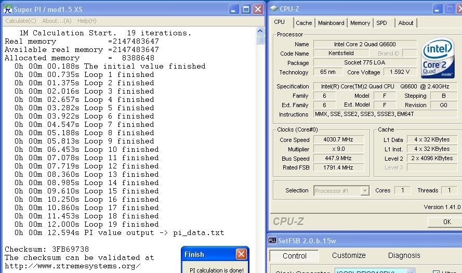462x273 pixels.
Task: Click the Stepping value 'B'
Action: (x=444, y=96)
